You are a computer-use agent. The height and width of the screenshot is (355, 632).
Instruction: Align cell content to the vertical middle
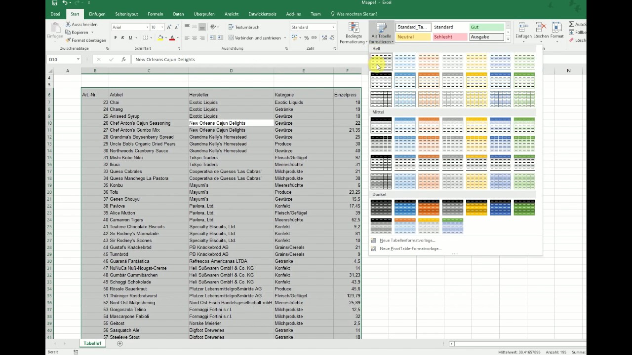195,27
